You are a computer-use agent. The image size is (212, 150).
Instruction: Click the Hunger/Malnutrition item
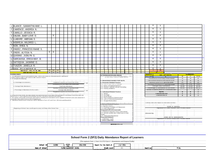[108, 101]
